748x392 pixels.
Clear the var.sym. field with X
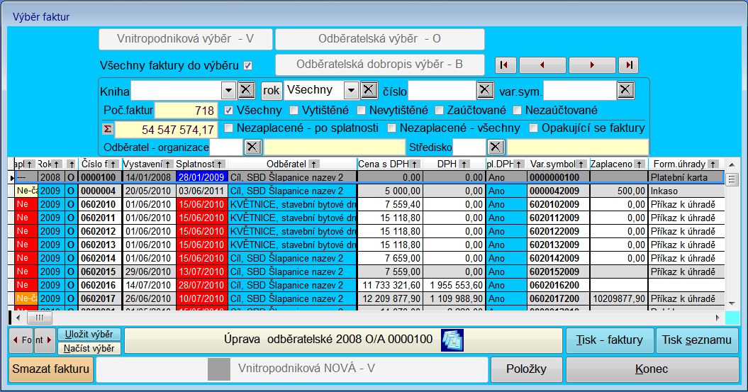coord(625,90)
